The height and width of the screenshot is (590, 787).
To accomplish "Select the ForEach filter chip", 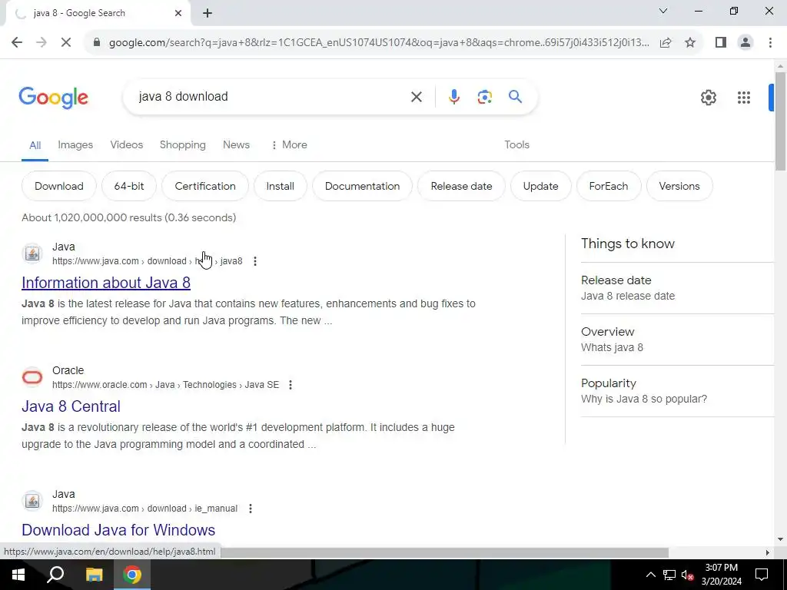I will click(x=609, y=186).
